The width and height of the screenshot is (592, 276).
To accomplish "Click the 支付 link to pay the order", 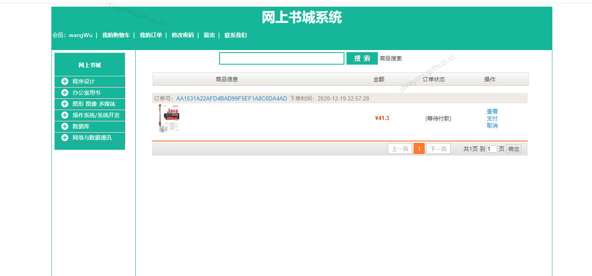I will (x=492, y=118).
